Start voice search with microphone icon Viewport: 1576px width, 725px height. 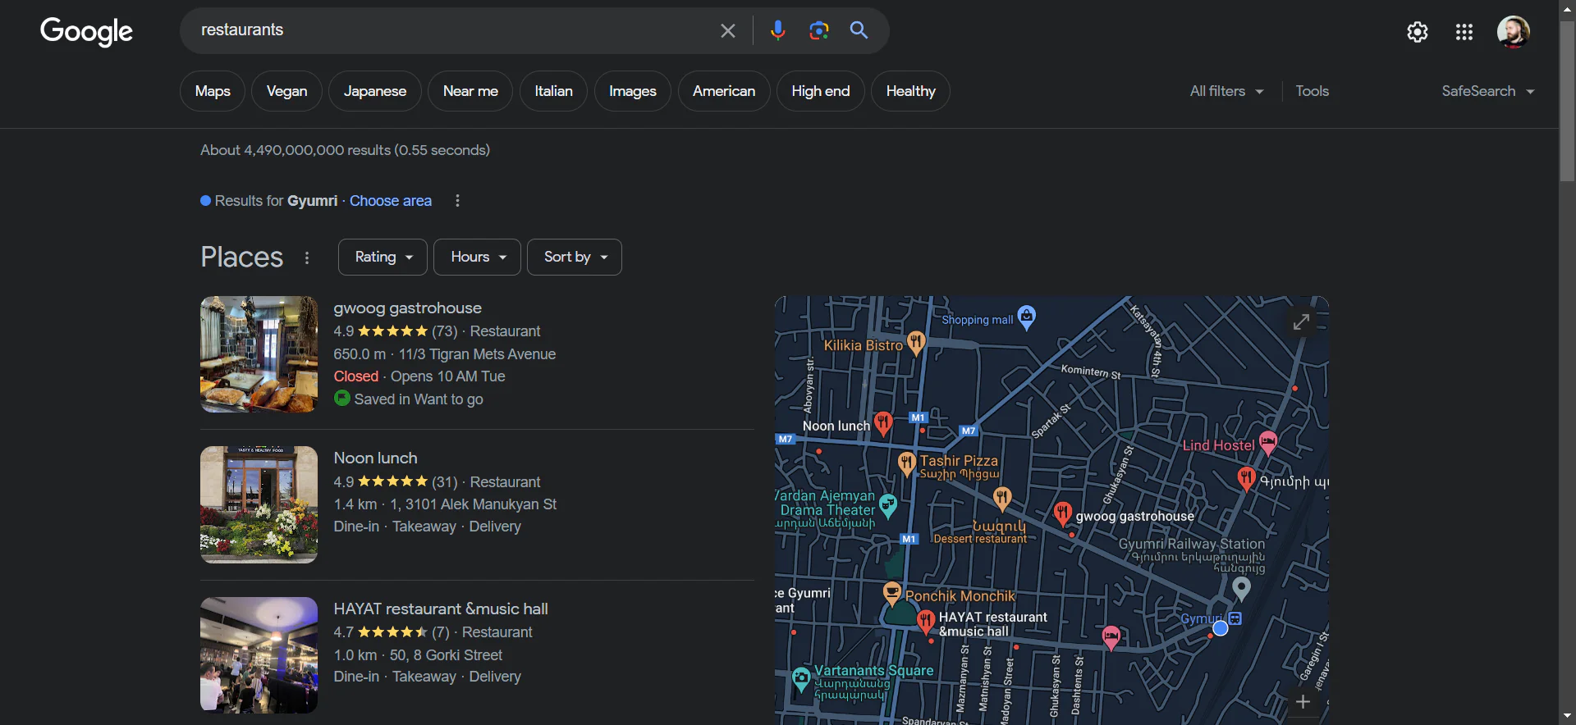[x=777, y=30]
